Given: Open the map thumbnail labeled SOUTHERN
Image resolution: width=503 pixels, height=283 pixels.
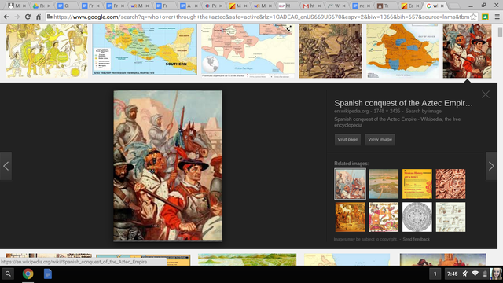Looking at the screenshot, I should pyautogui.click(x=145, y=50).
